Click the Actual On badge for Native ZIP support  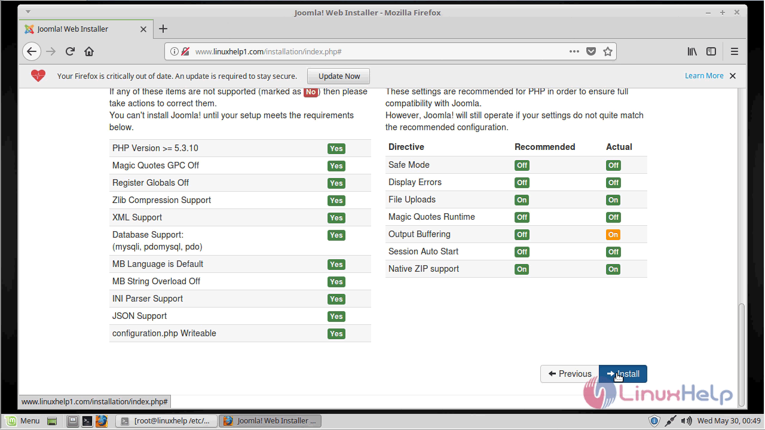click(x=613, y=269)
